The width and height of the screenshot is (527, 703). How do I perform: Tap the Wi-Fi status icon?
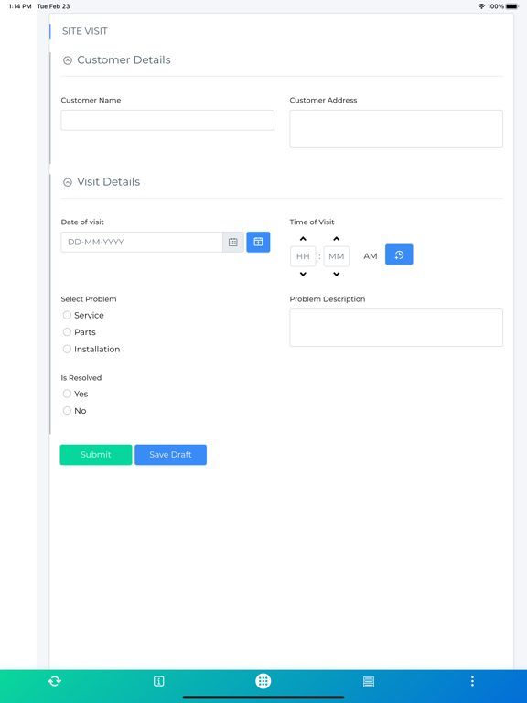click(481, 6)
